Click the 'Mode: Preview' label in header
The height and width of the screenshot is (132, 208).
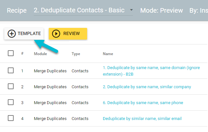point(162,10)
